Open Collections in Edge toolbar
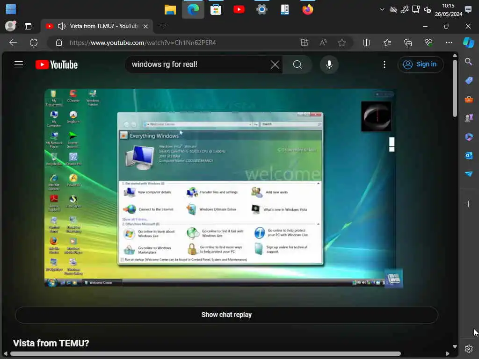The image size is (479, 359). click(x=408, y=43)
